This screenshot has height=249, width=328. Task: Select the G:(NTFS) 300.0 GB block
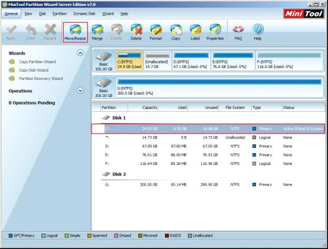219,87
